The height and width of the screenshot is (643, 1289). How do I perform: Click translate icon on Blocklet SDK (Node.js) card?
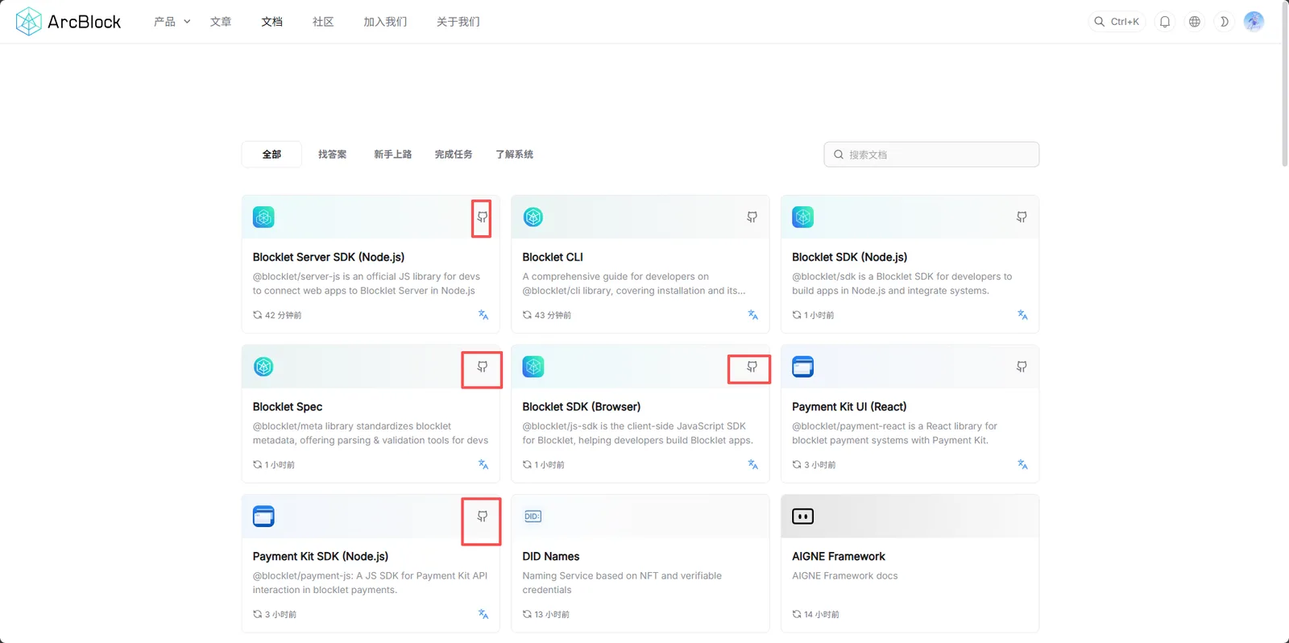pos(1022,315)
